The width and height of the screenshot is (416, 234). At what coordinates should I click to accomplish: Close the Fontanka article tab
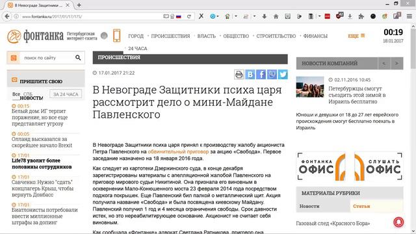tap(68, 5)
